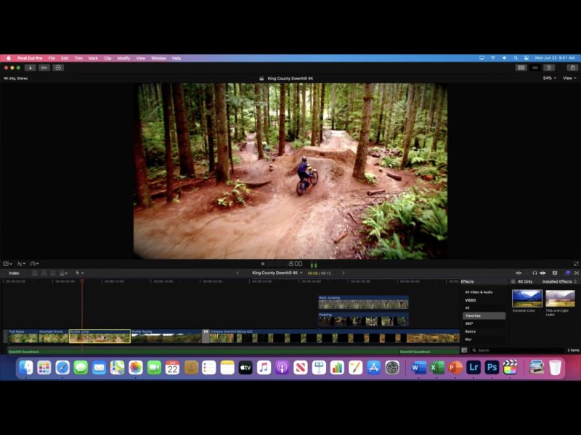581x435 pixels.
Task: Toggle audio skimming waveform icon
Action: tap(519, 273)
